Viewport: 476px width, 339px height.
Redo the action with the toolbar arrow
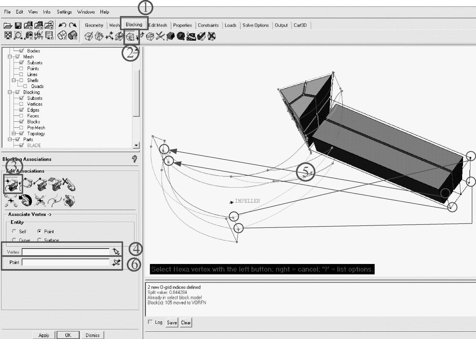[73, 25]
